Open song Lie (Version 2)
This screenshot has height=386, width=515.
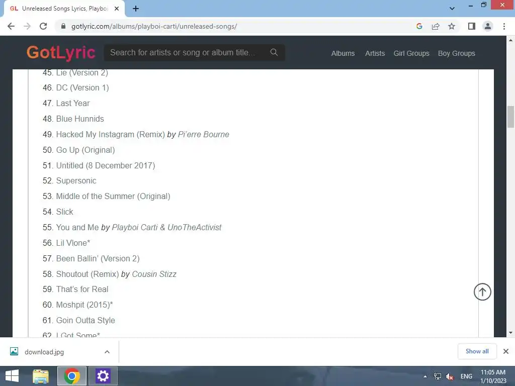click(82, 72)
